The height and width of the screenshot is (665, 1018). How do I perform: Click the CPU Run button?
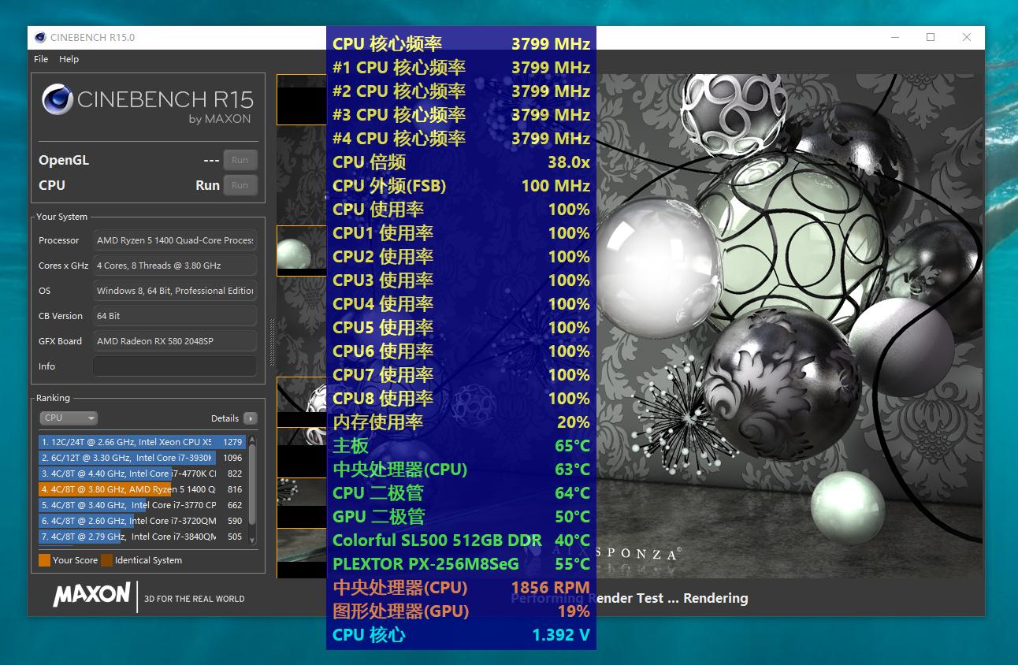click(240, 185)
